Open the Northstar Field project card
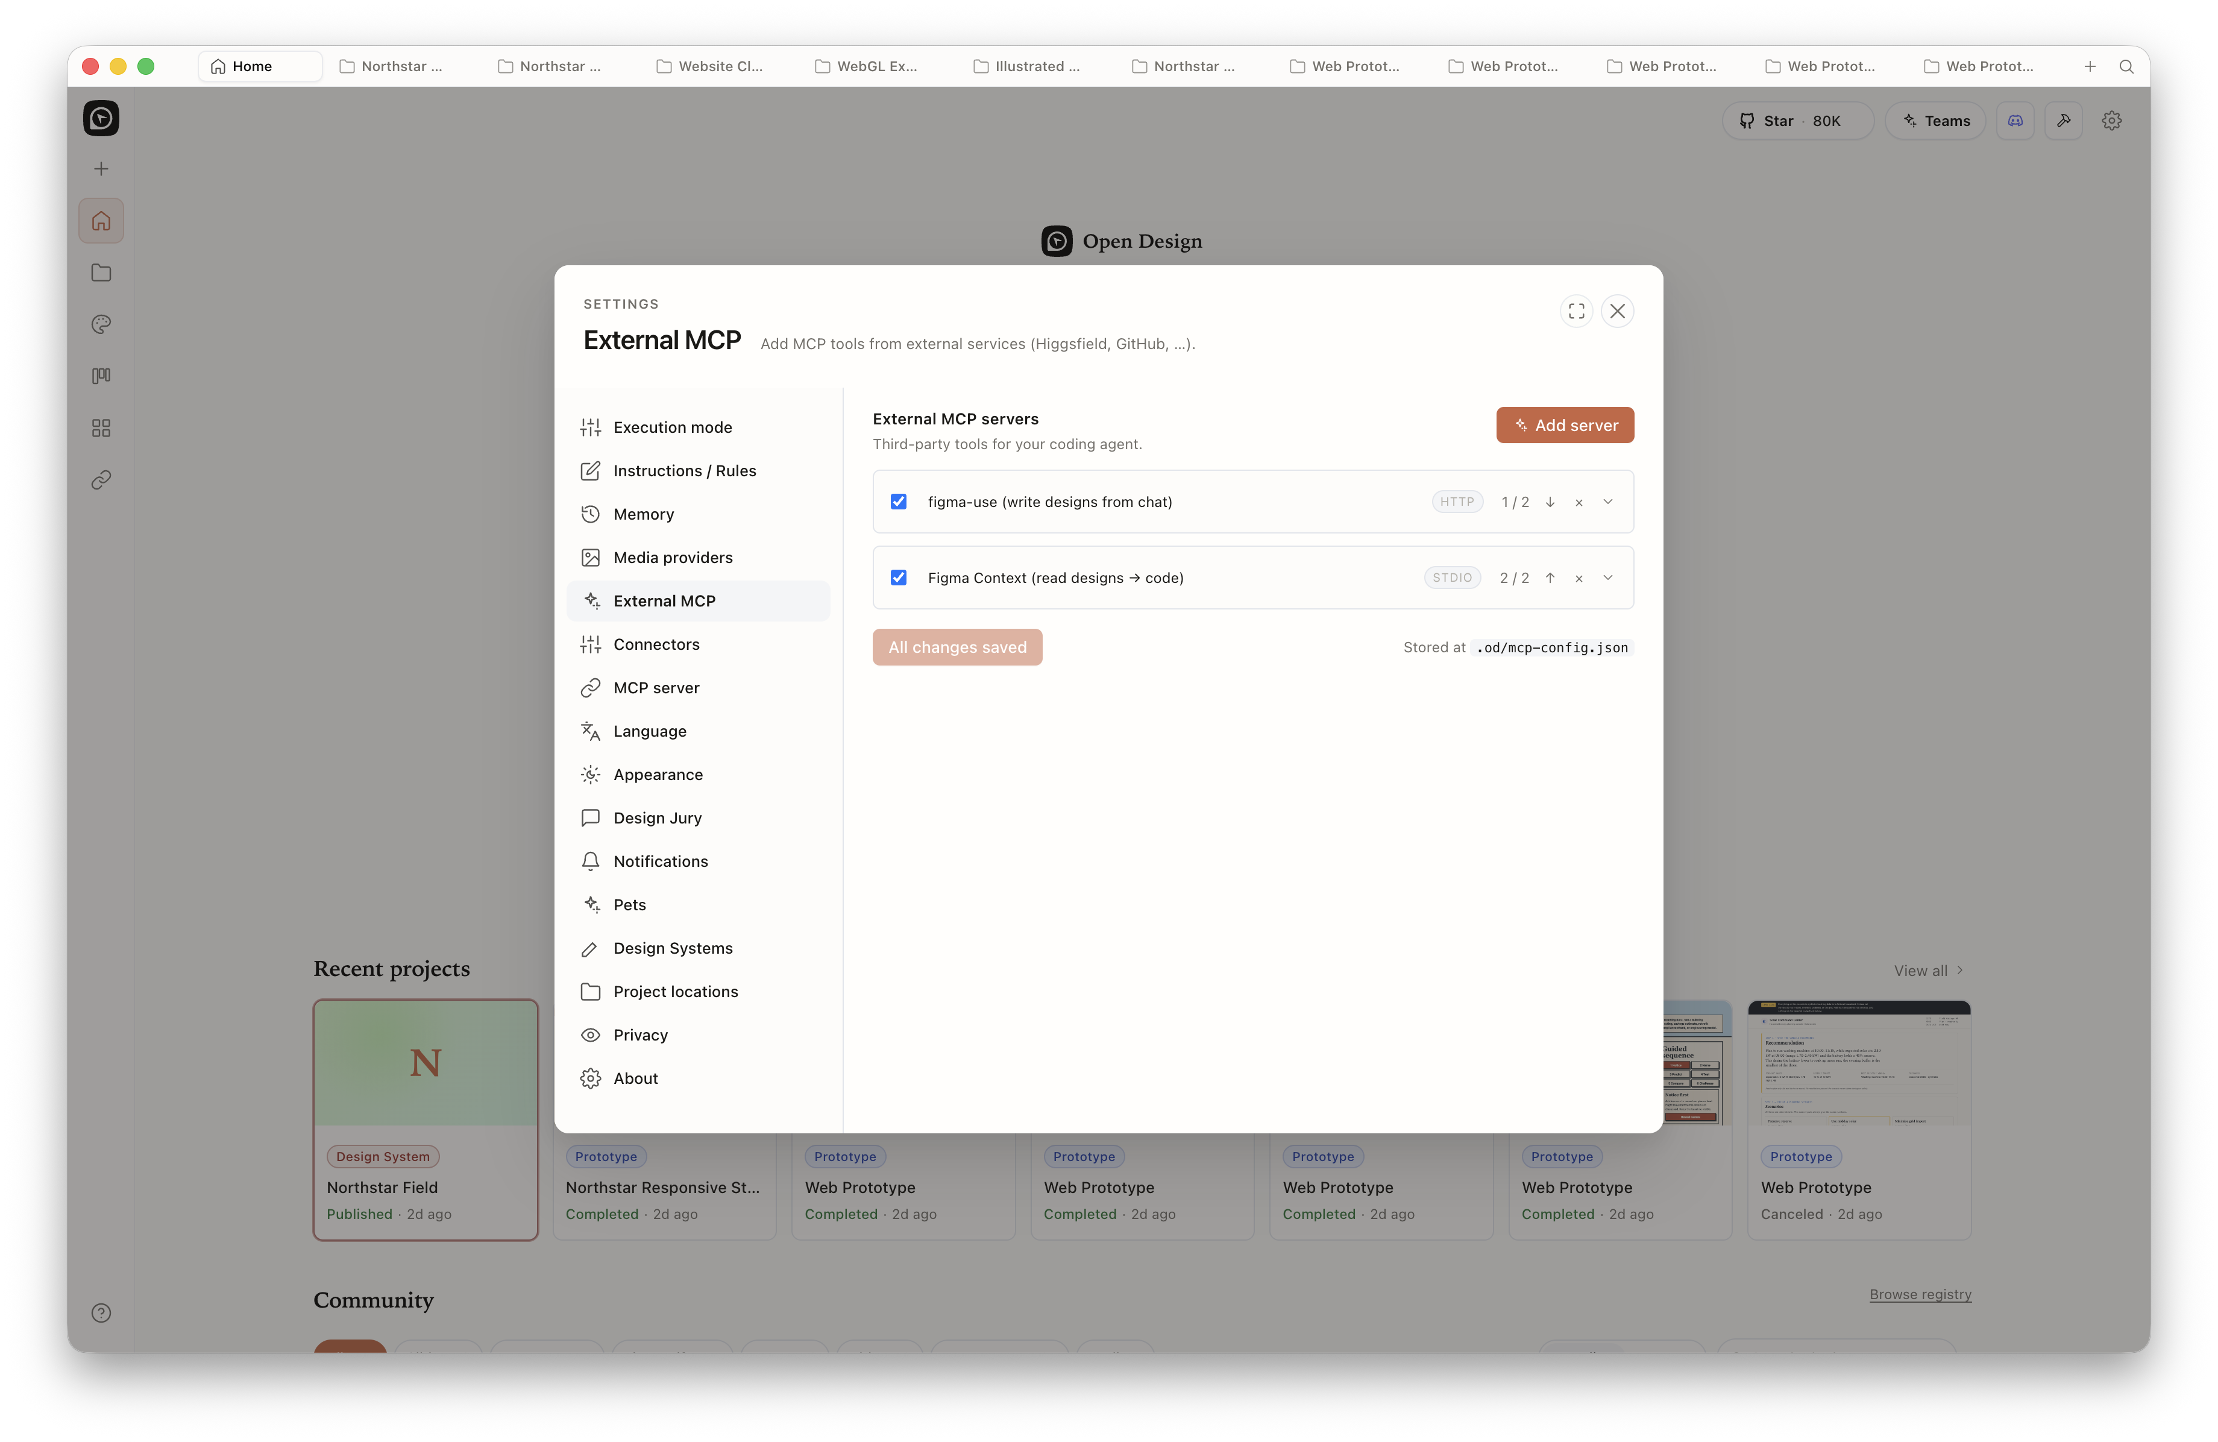This screenshot has width=2218, height=1442. click(x=426, y=1119)
